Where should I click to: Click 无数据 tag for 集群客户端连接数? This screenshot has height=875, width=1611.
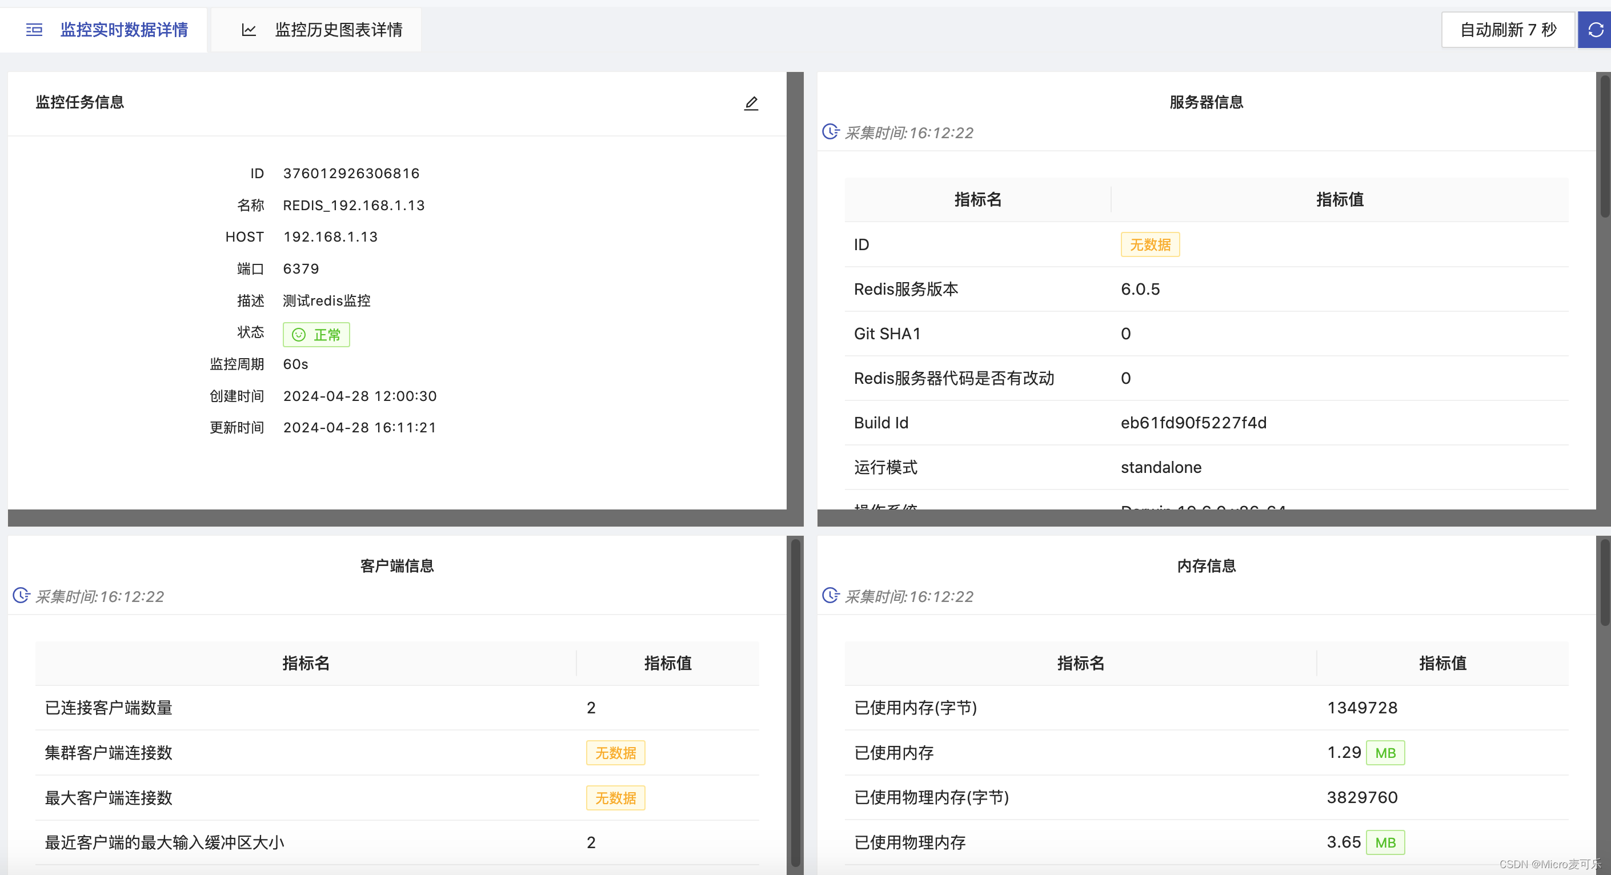point(615,753)
